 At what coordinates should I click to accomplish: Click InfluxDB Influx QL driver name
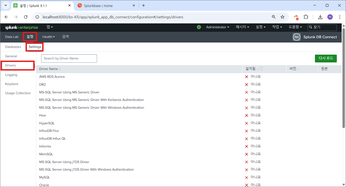(52, 139)
